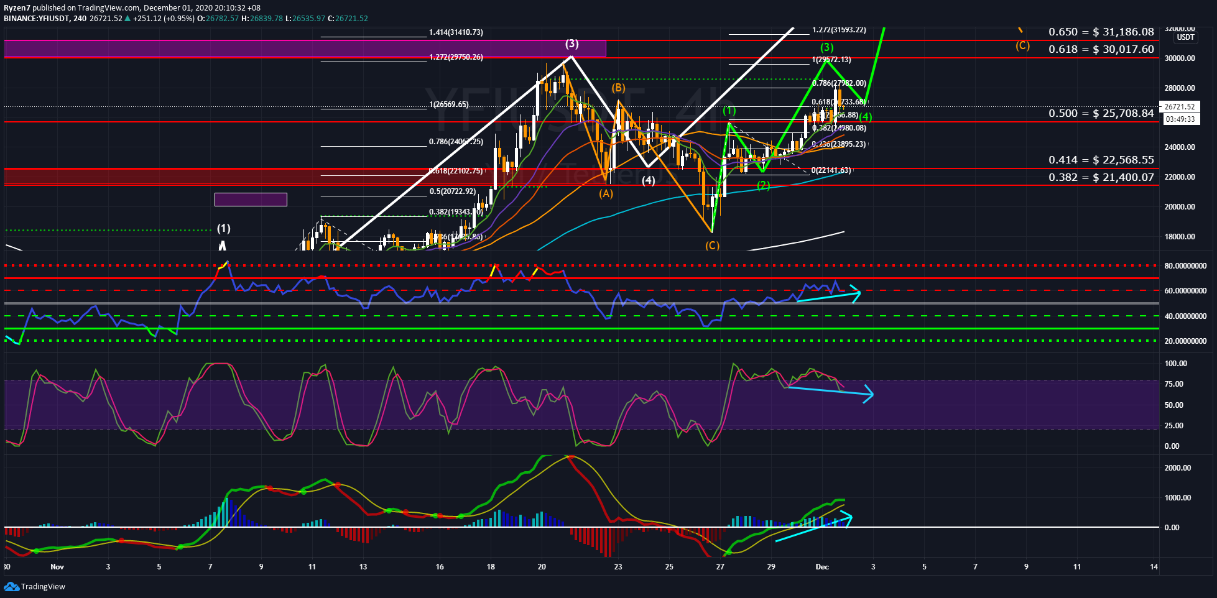Select the '0.414 = $ 22,568.55' level label
Screen dimensions: 1217x598
pyautogui.click(x=1101, y=160)
